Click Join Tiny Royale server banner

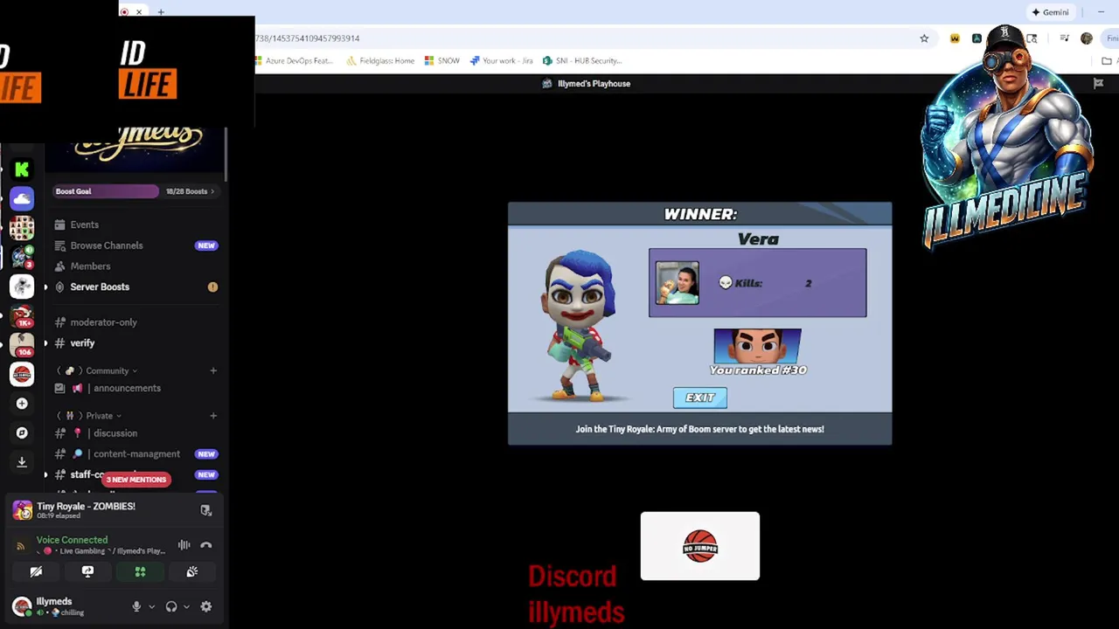699,429
